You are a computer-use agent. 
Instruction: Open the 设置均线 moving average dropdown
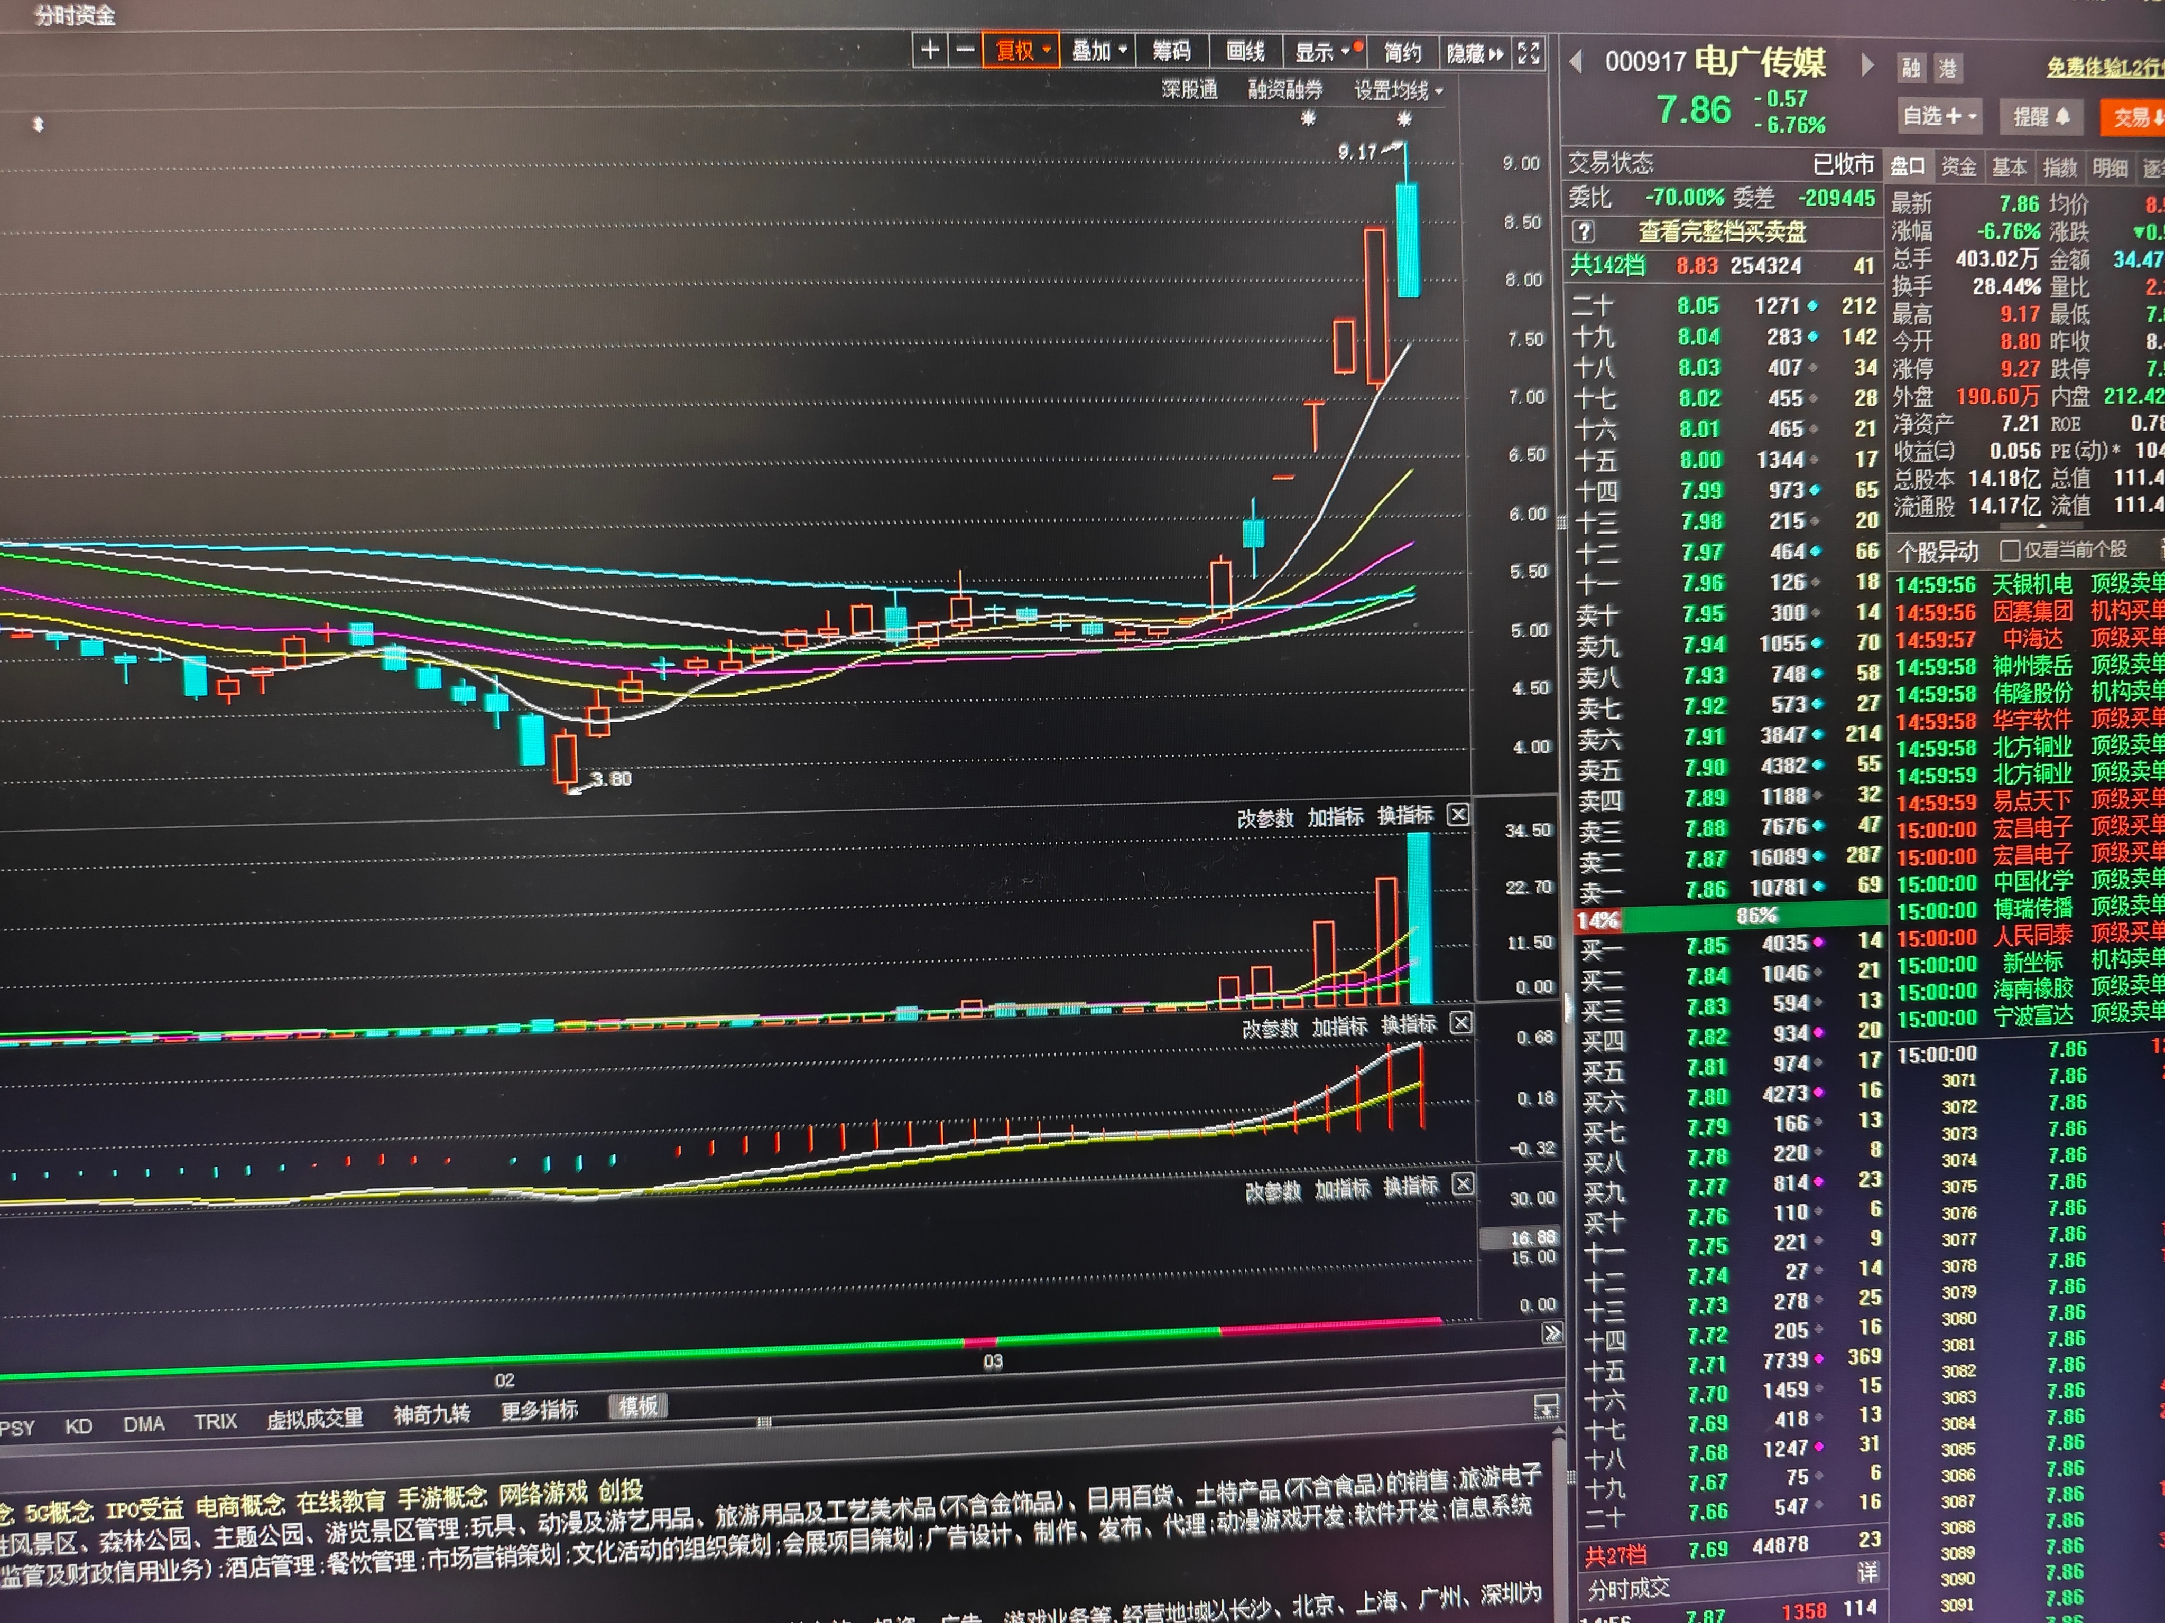pyautogui.click(x=1399, y=92)
